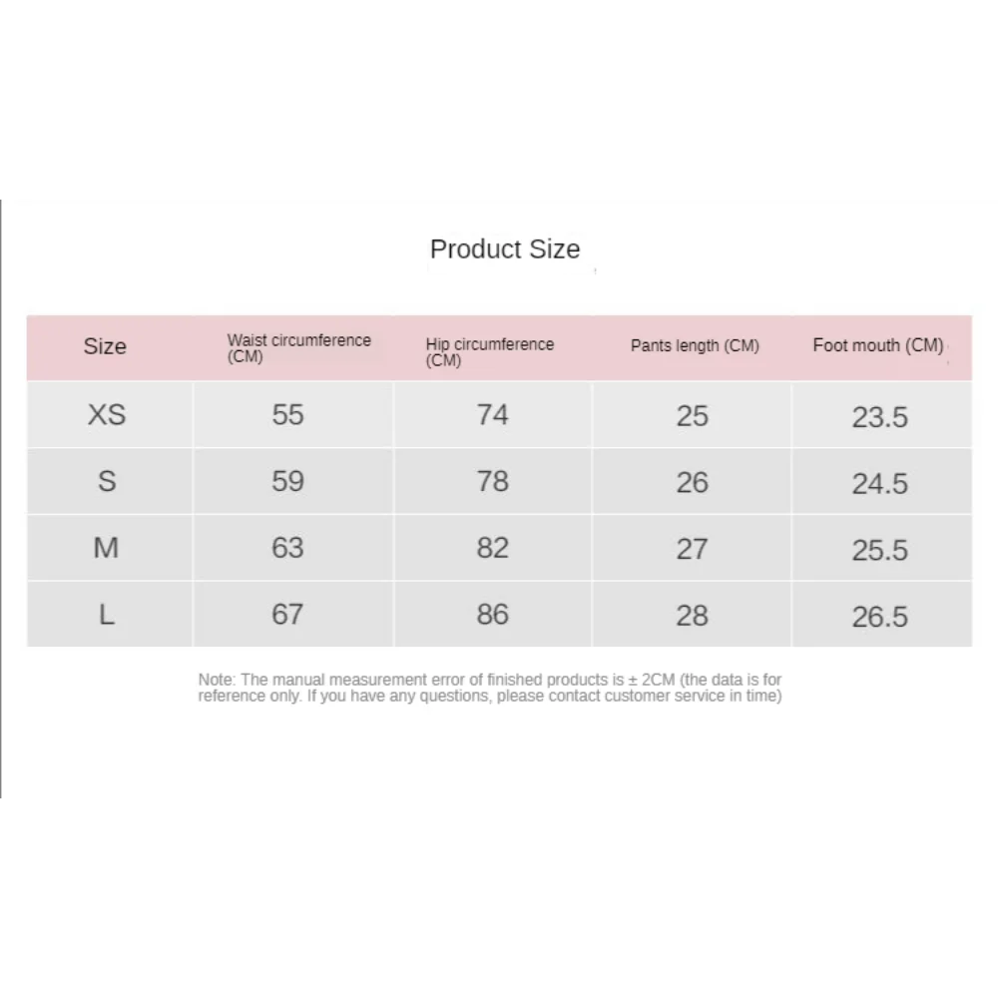Click the waist value 55 cell
The height and width of the screenshot is (998, 998).
pos(287,414)
